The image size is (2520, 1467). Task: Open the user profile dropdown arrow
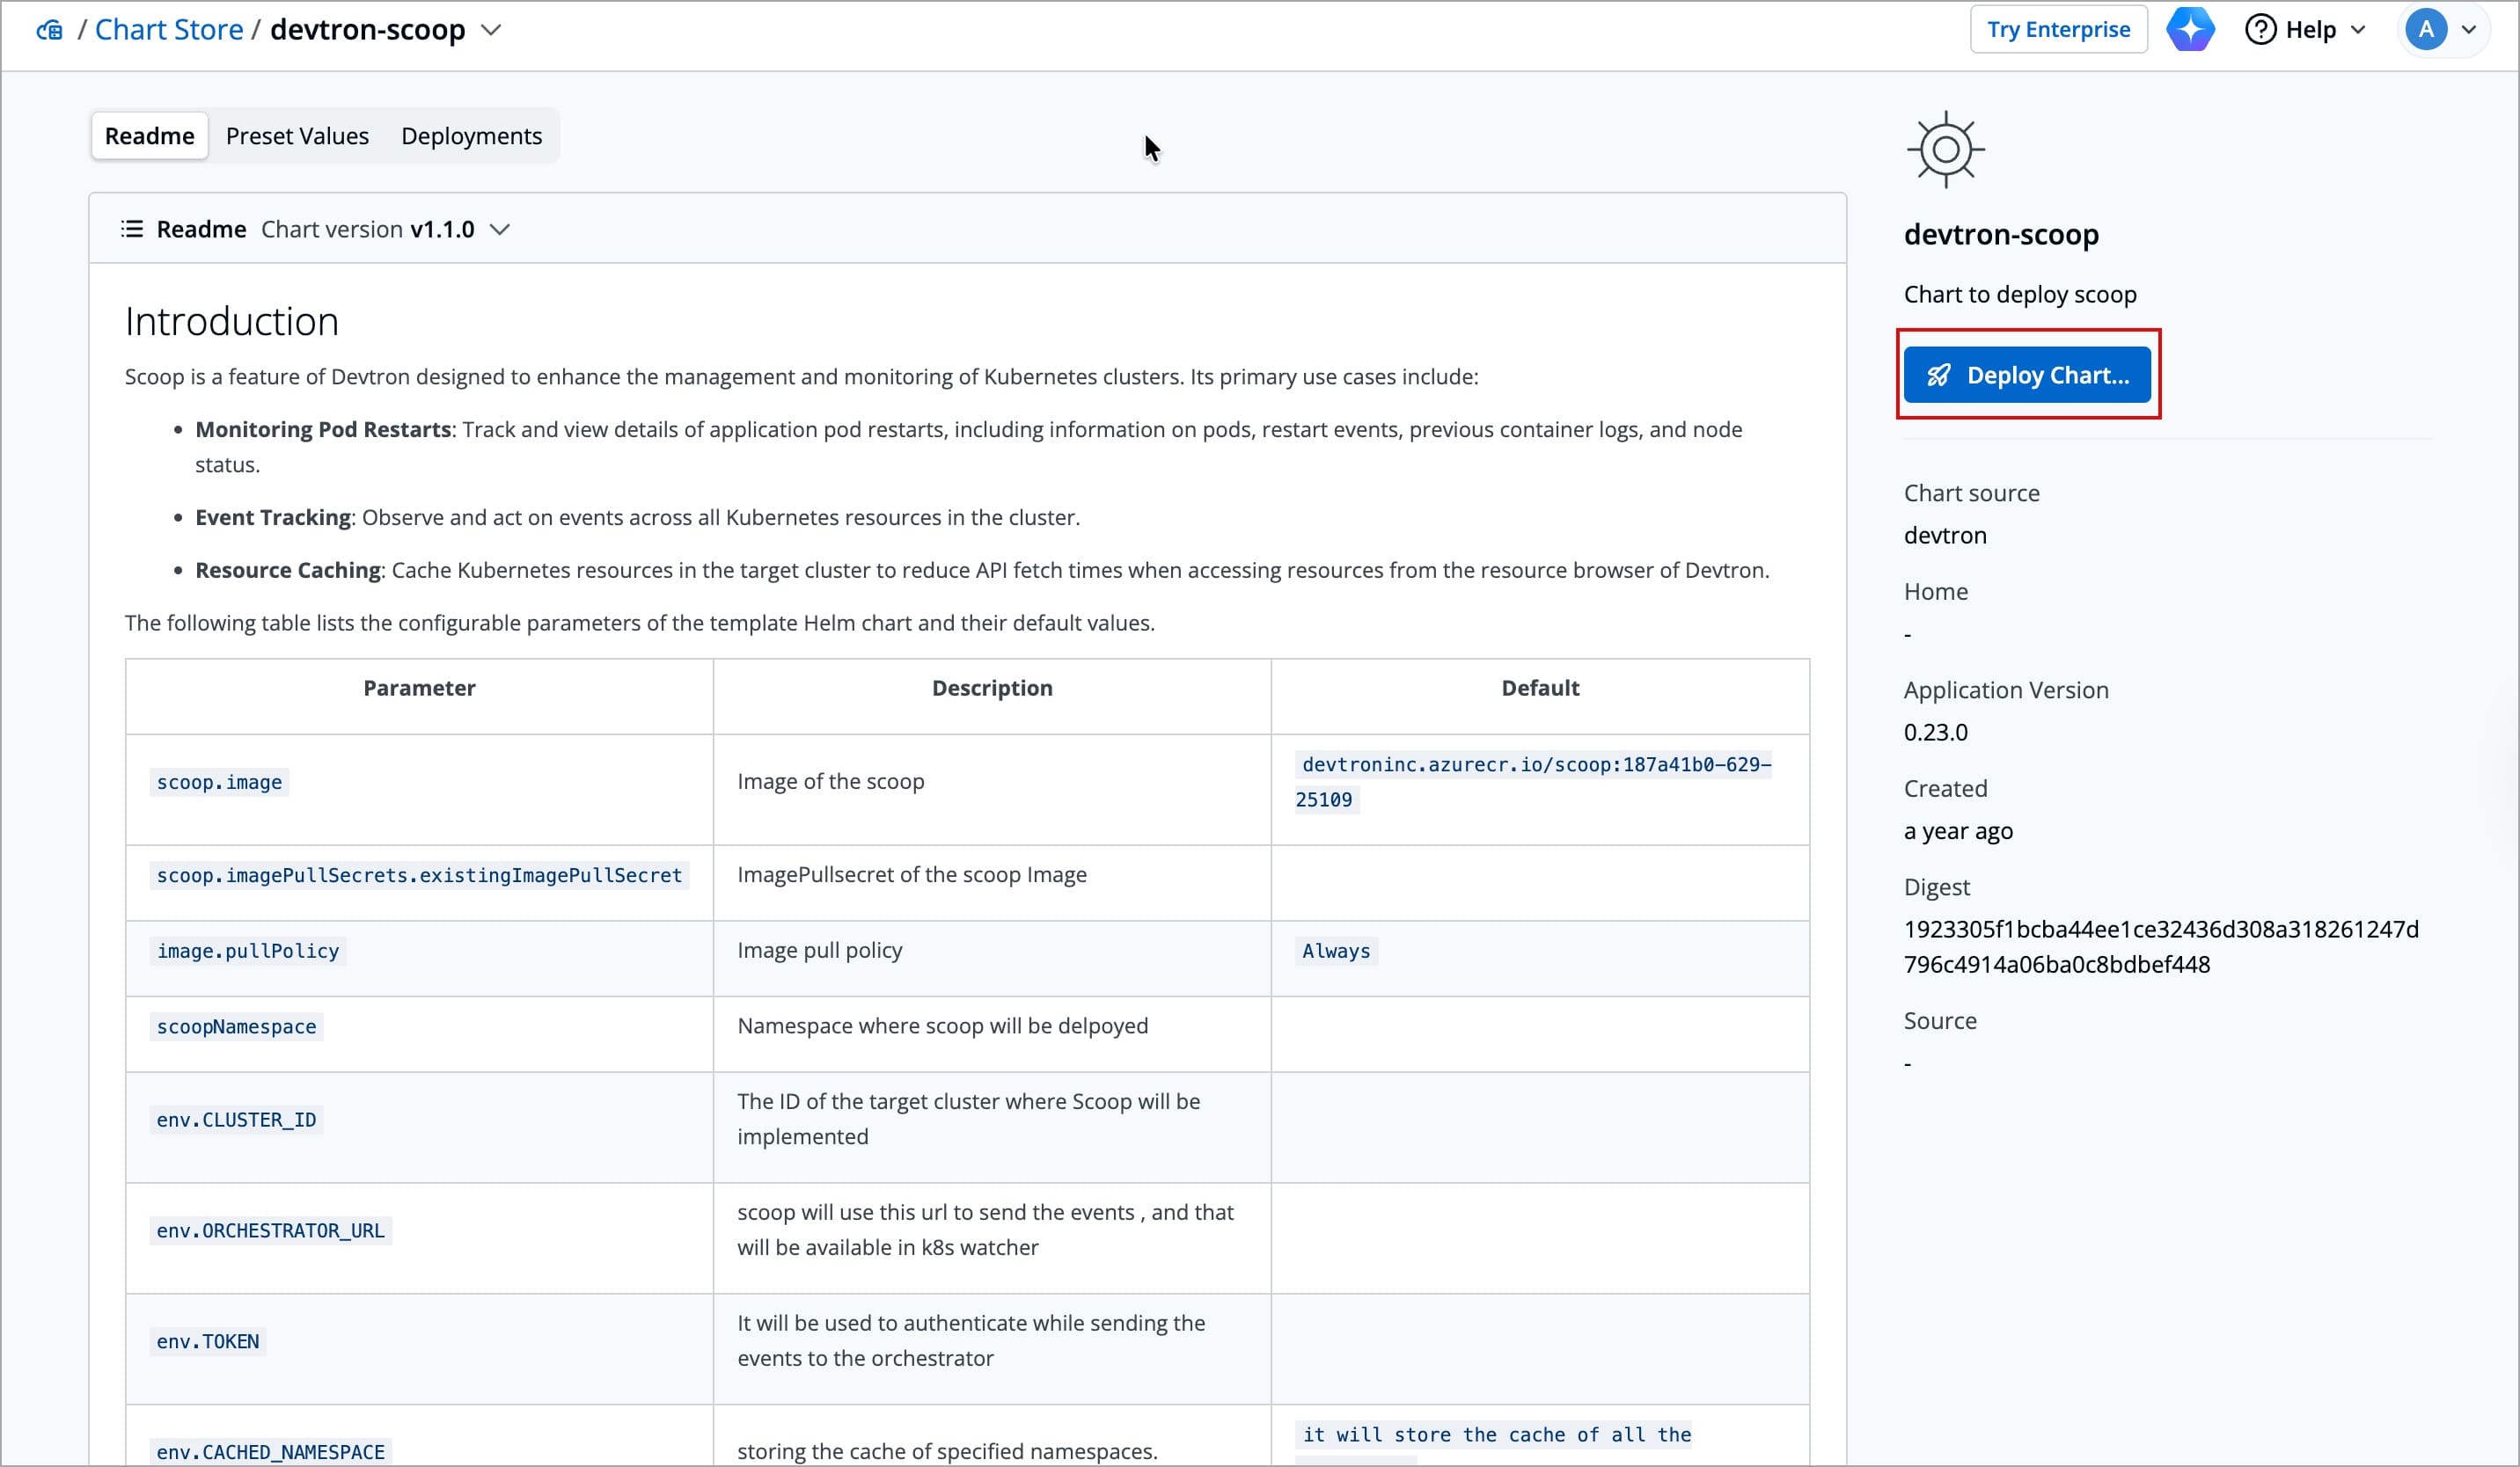click(2468, 30)
